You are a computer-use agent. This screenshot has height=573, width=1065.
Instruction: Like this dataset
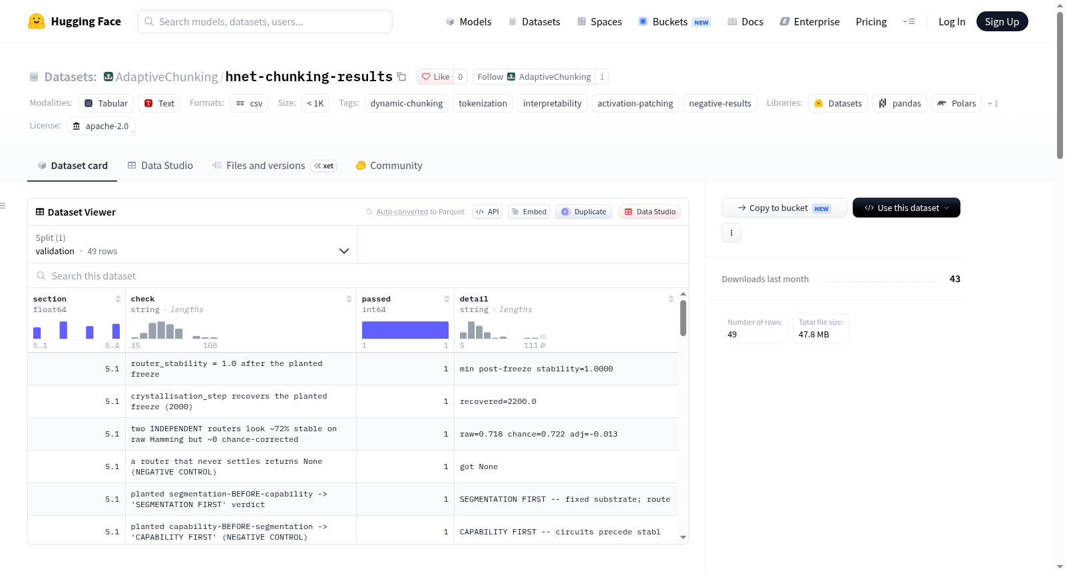click(435, 77)
